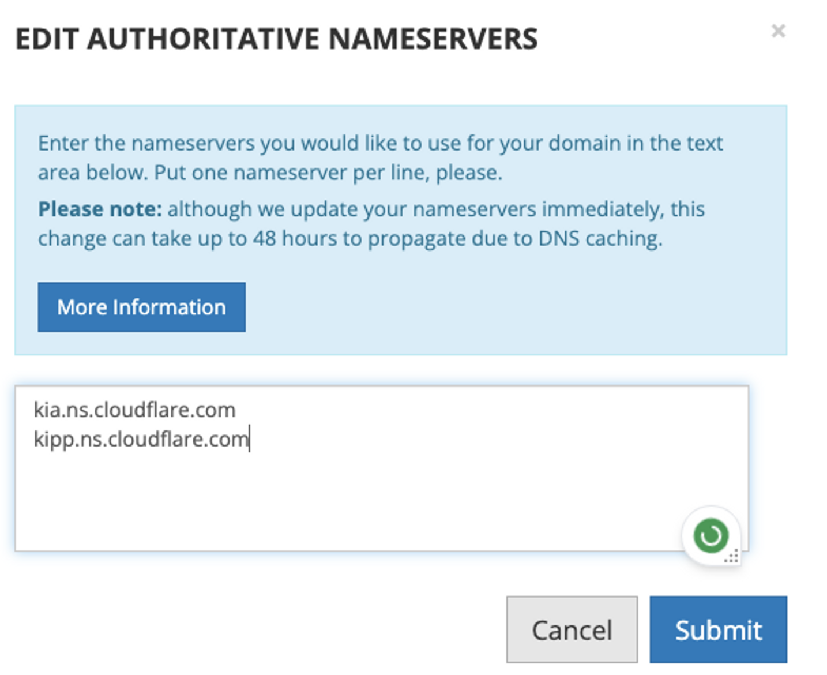Viewport: 827px width, 675px height.
Task: Click the green Grammarly icon in the text area
Action: (711, 536)
